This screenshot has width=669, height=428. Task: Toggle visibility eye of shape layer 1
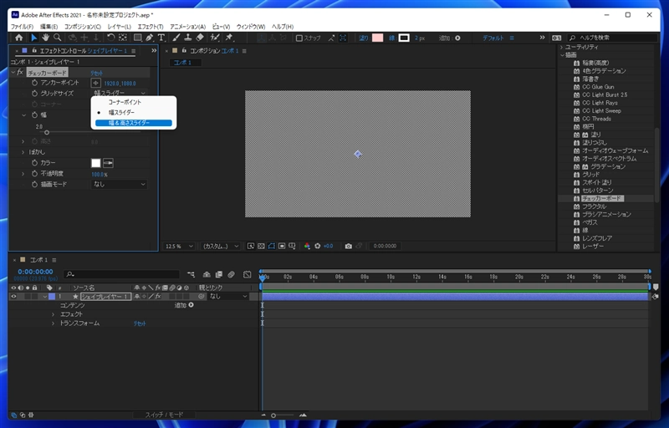[x=13, y=297]
